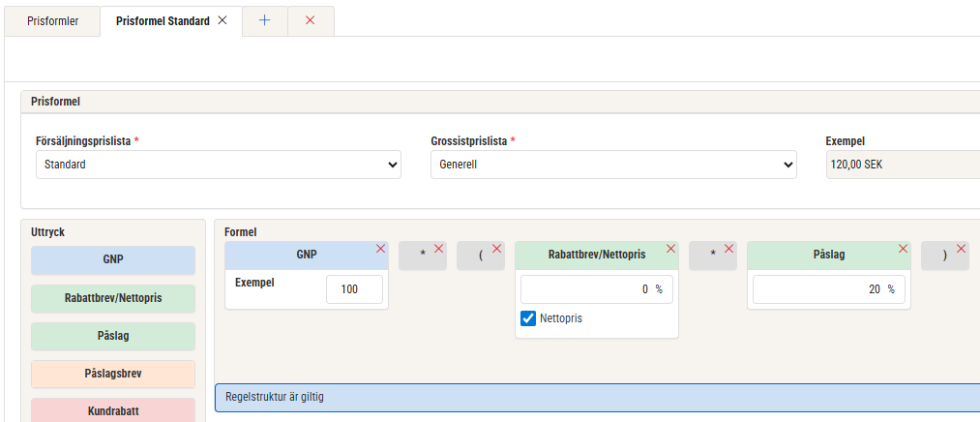Viewport: 980px width, 422px height.
Task: Delete the first multiplication operator block
Action: [x=438, y=249]
